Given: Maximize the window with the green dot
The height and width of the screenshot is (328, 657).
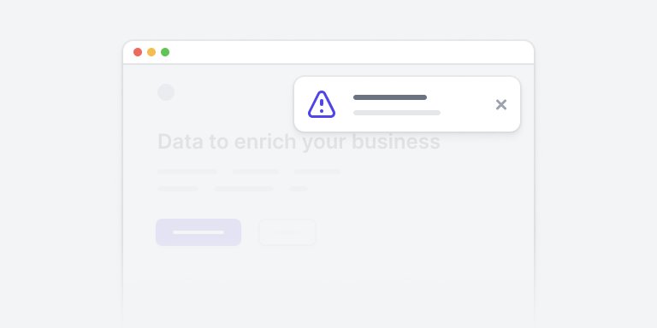Looking at the screenshot, I should pyautogui.click(x=165, y=52).
